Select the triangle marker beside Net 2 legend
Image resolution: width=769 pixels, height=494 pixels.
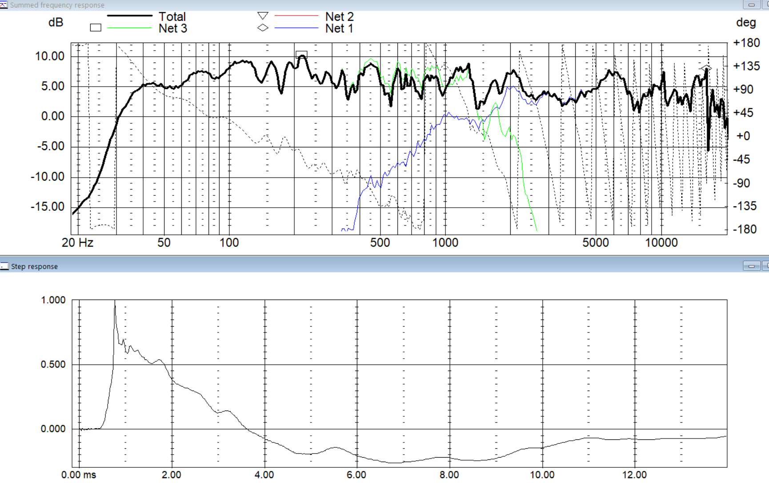[263, 16]
